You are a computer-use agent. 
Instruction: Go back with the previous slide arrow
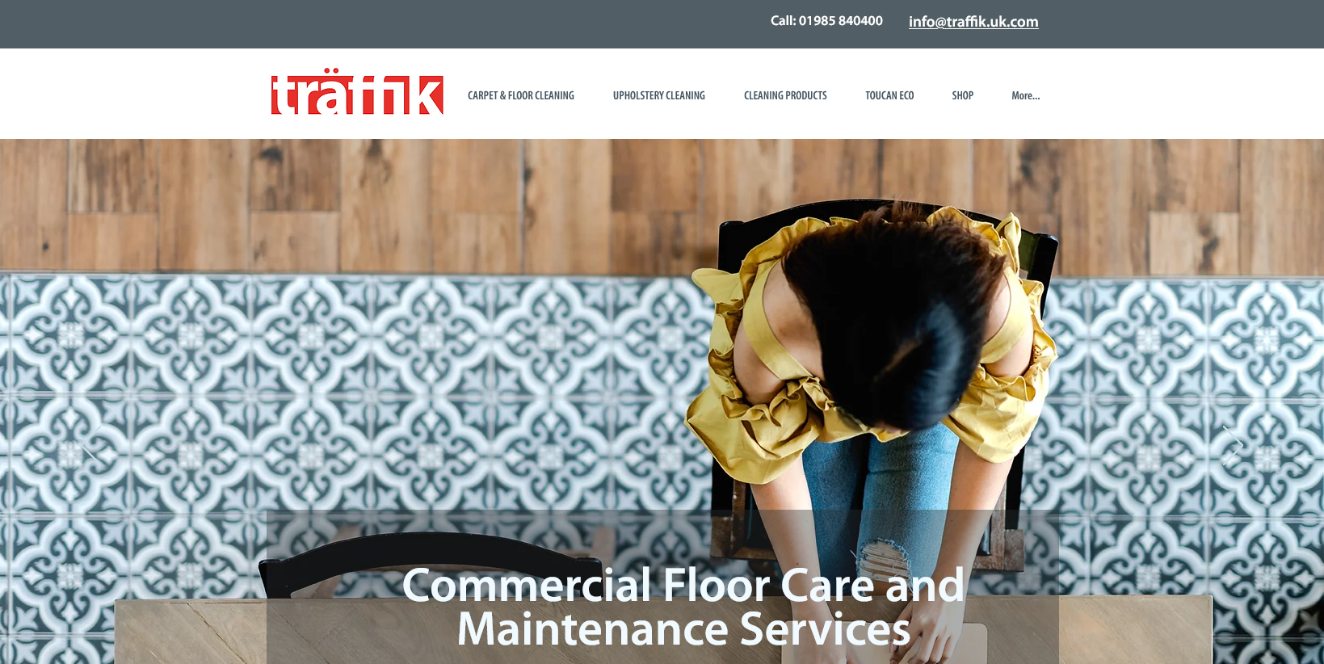click(x=90, y=445)
